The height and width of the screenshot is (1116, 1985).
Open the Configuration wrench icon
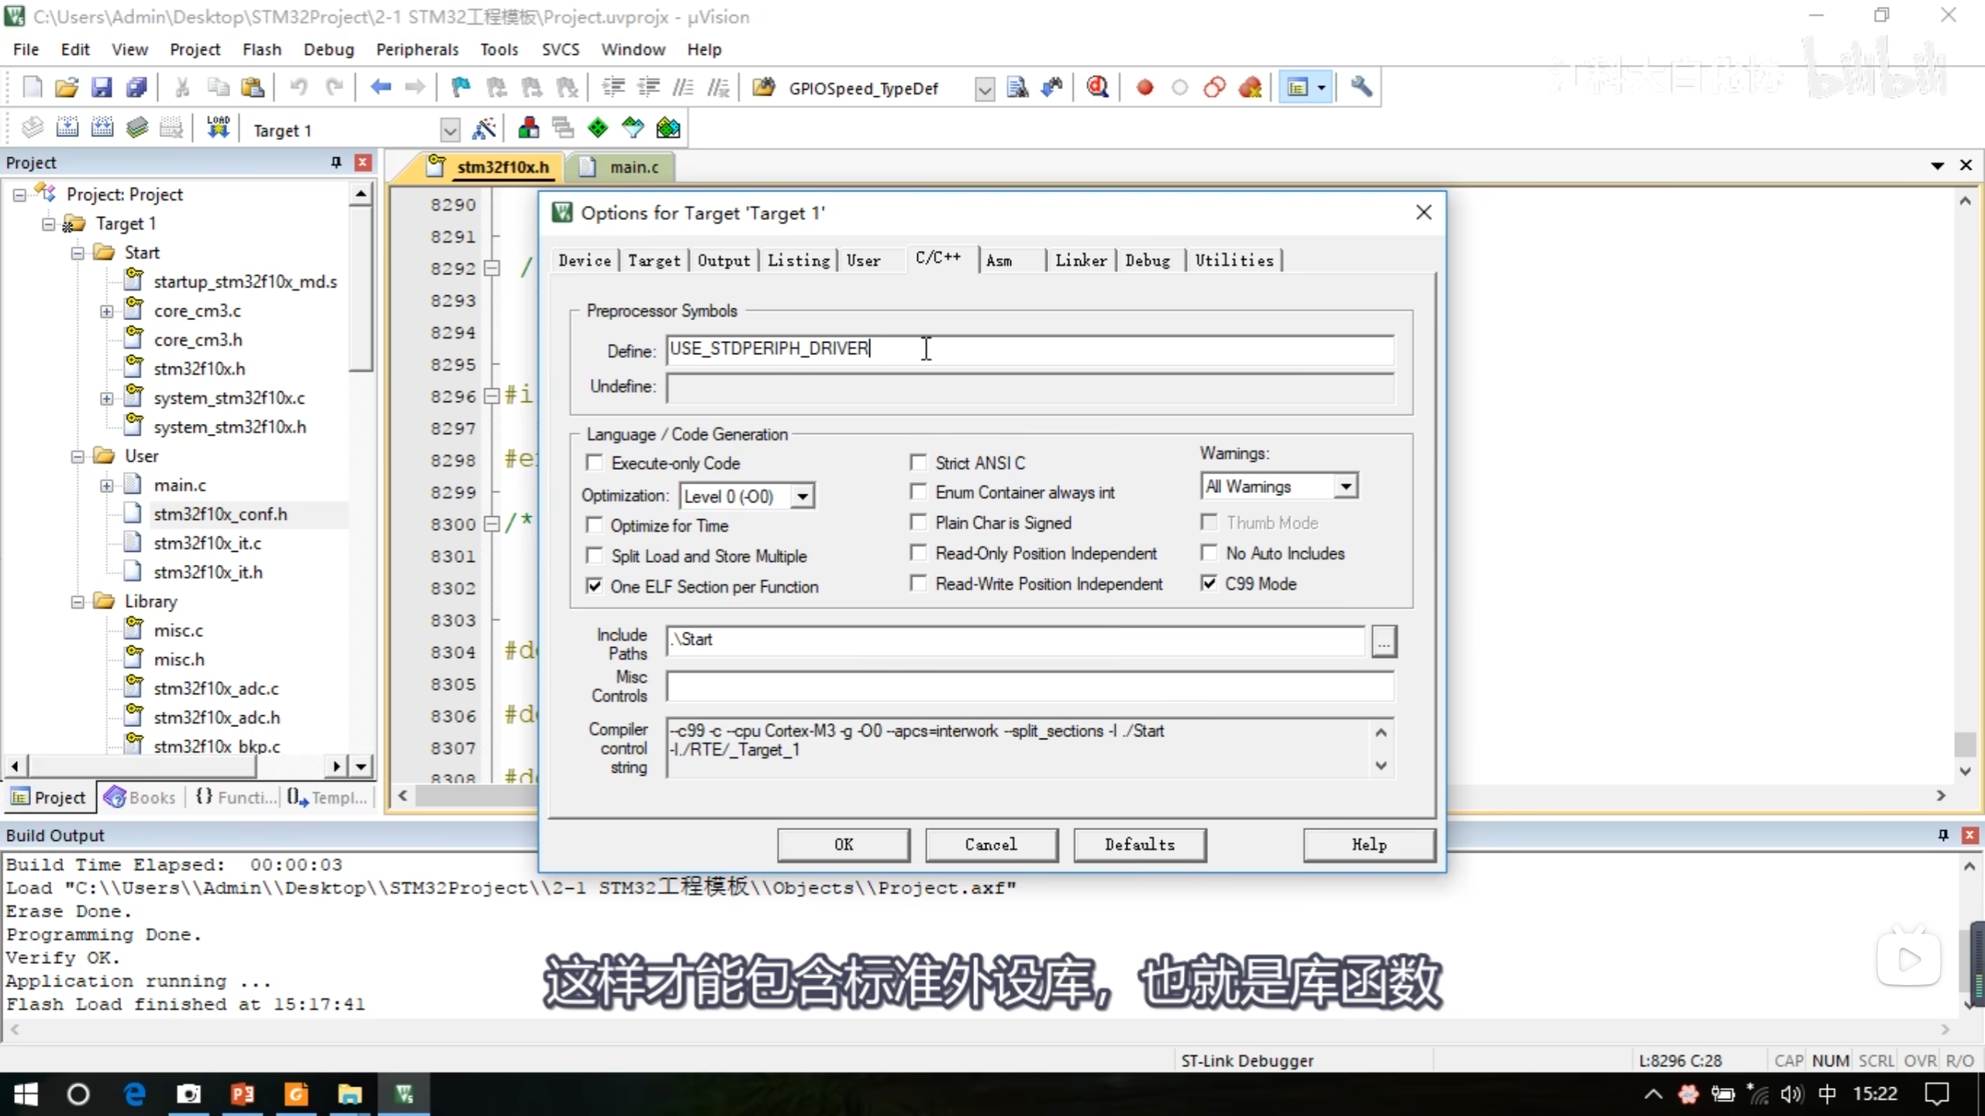tap(1361, 88)
